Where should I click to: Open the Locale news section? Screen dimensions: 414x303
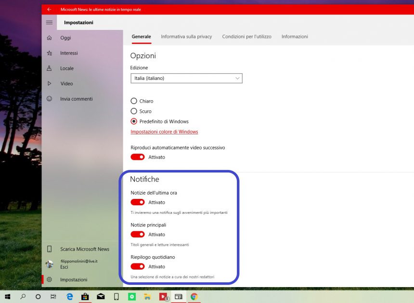pyautogui.click(x=66, y=68)
